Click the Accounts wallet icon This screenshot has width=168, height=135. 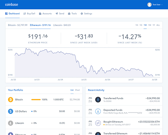pos(40,13)
